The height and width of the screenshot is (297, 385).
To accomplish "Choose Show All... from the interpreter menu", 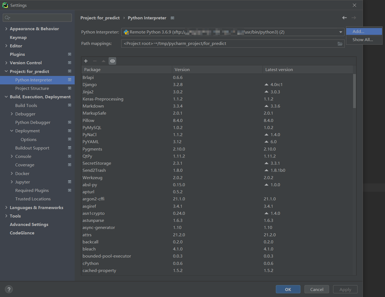I will (x=364, y=40).
